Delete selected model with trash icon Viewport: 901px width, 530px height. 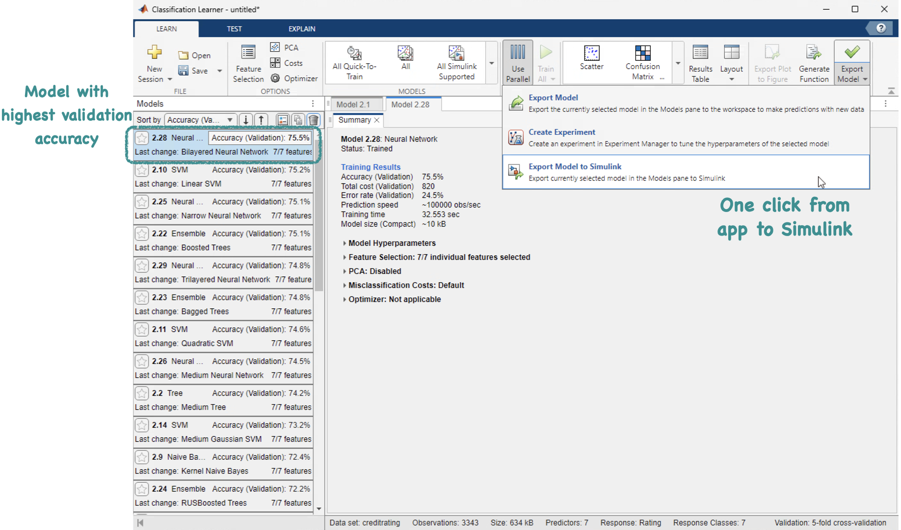pyautogui.click(x=314, y=120)
